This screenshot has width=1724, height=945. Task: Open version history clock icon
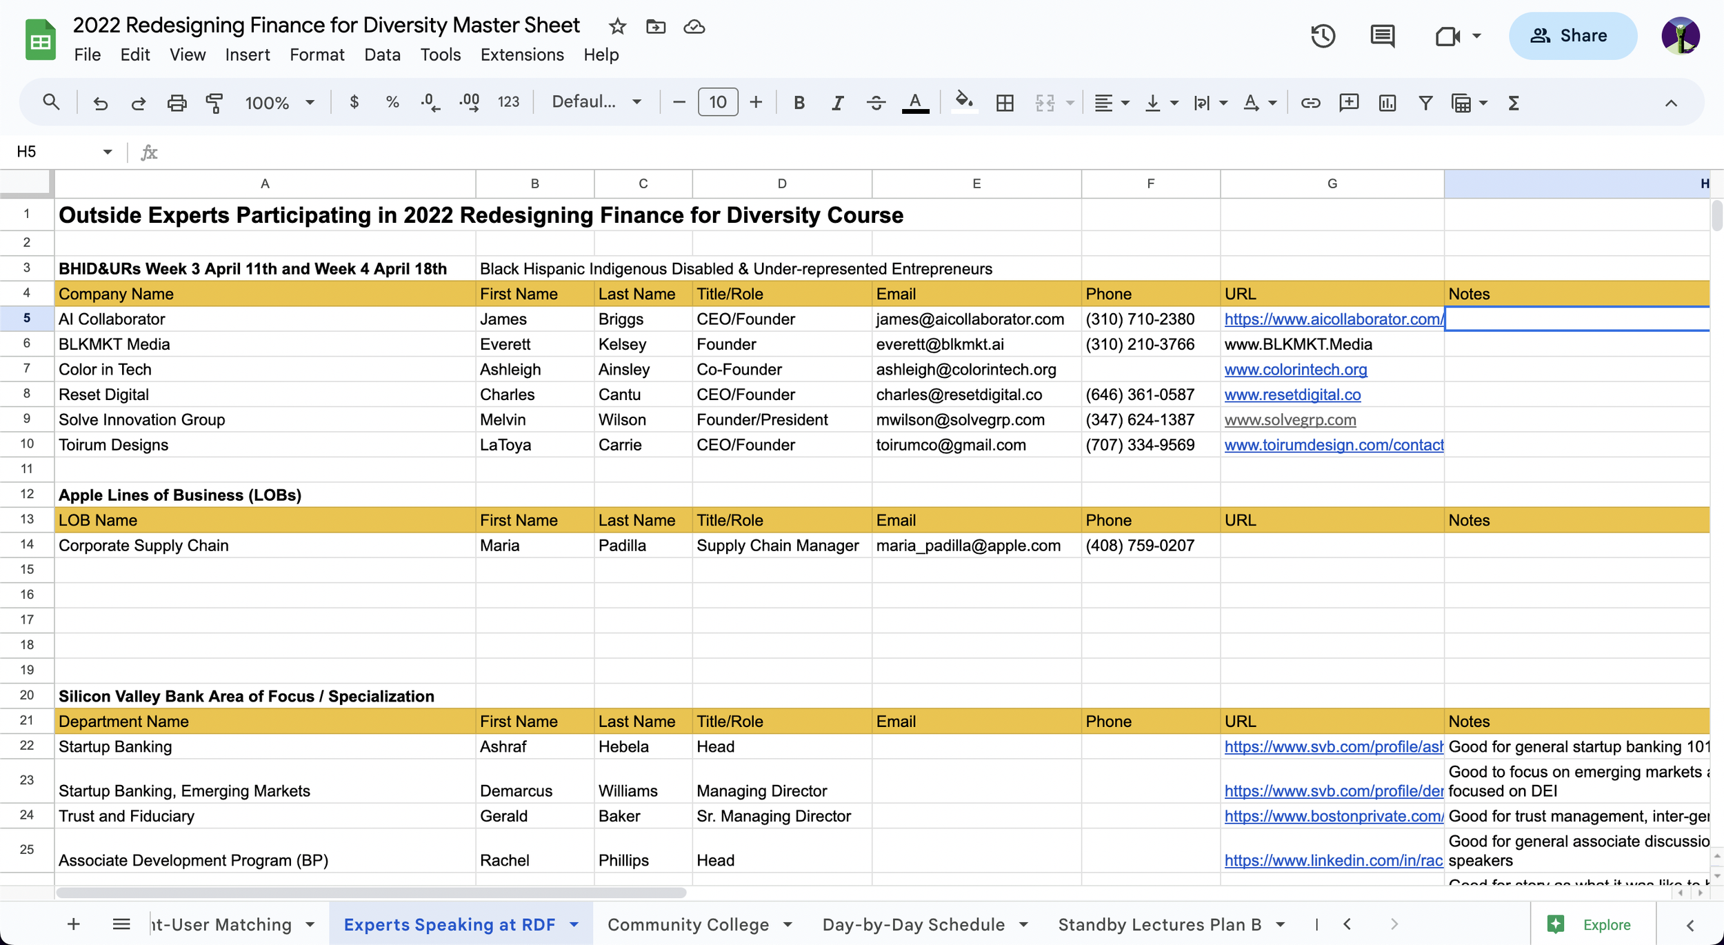coord(1323,36)
